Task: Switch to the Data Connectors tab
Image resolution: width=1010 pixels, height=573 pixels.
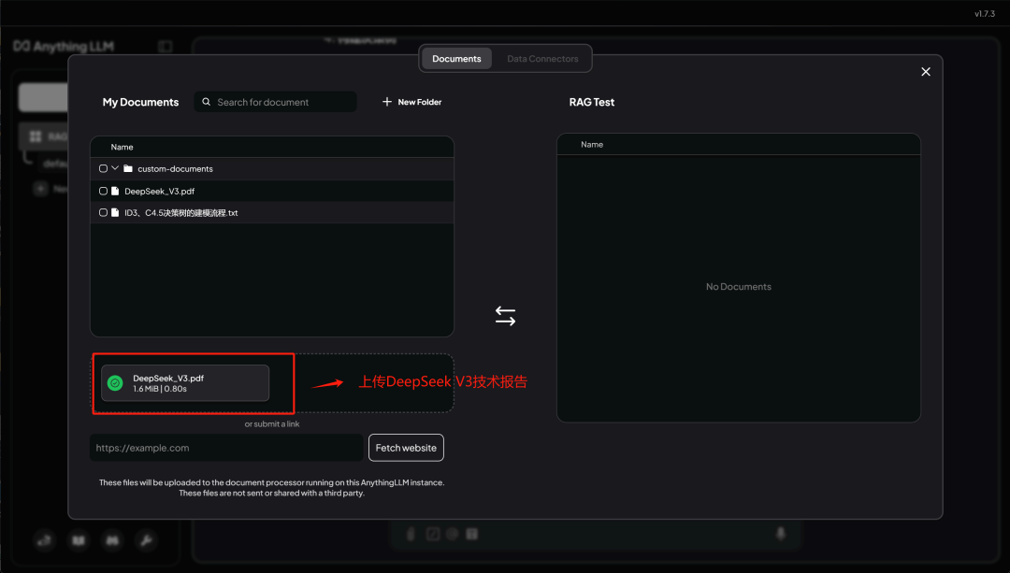Action: tap(542, 59)
